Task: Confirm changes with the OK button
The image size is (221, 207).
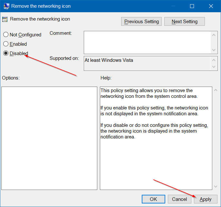Action: [x=153, y=199]
